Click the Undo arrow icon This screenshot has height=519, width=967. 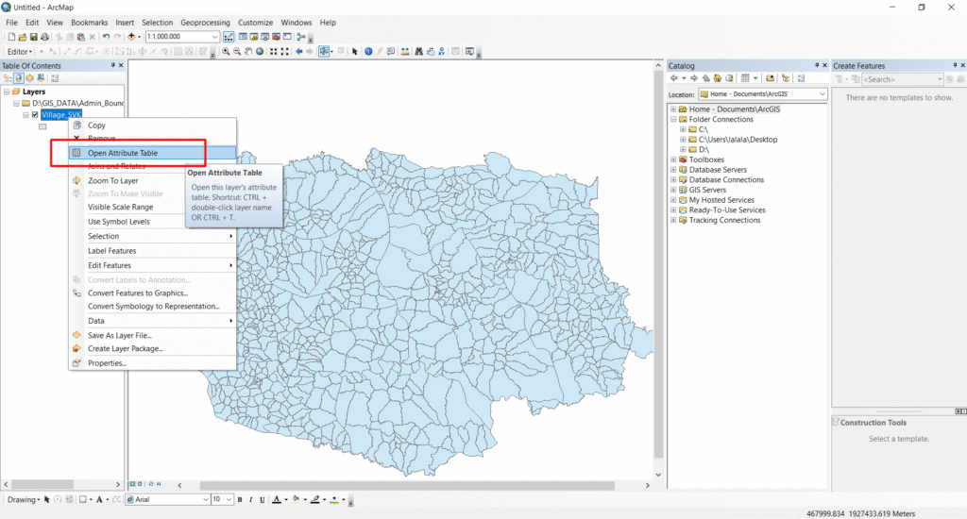[x=106, y=37]
